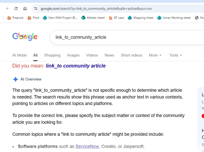Click the Mapping sheet SharePoint icon
The height and width of the screenshot is (152, 204).
point(130,18)
